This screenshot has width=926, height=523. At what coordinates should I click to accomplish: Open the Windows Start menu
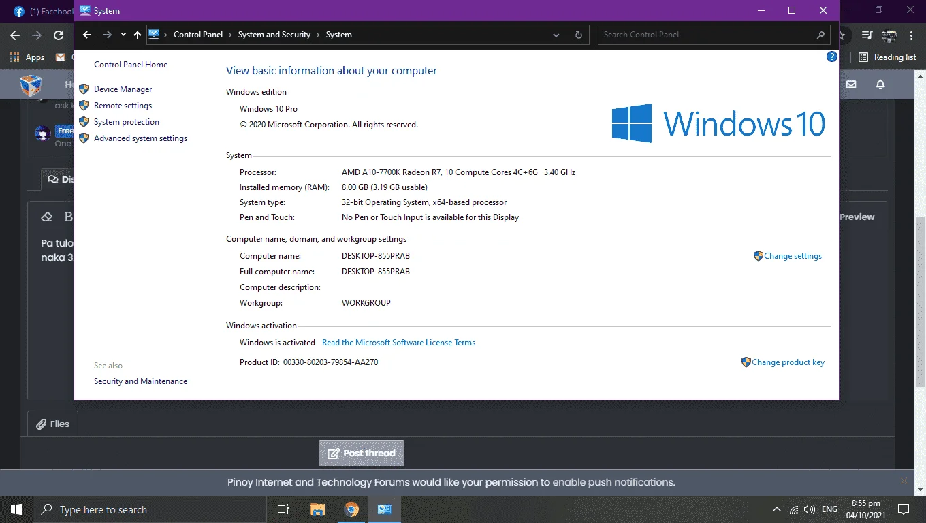pos(16,509)
